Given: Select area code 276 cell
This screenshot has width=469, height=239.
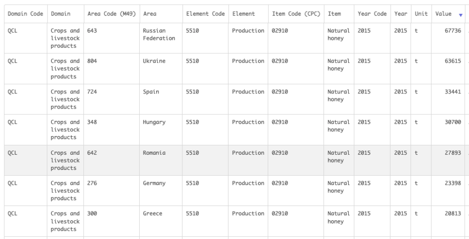Looking at the screenshot, I should click(x=92, y=183).
